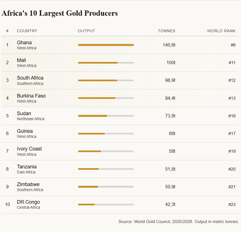The height and width of the screenshot is (232, 241).
Task: Click Mali's world rank #11
Action: [x=232, y=63]
